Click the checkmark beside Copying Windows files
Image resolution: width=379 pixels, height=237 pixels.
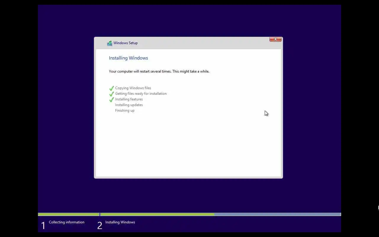(111, 88)
